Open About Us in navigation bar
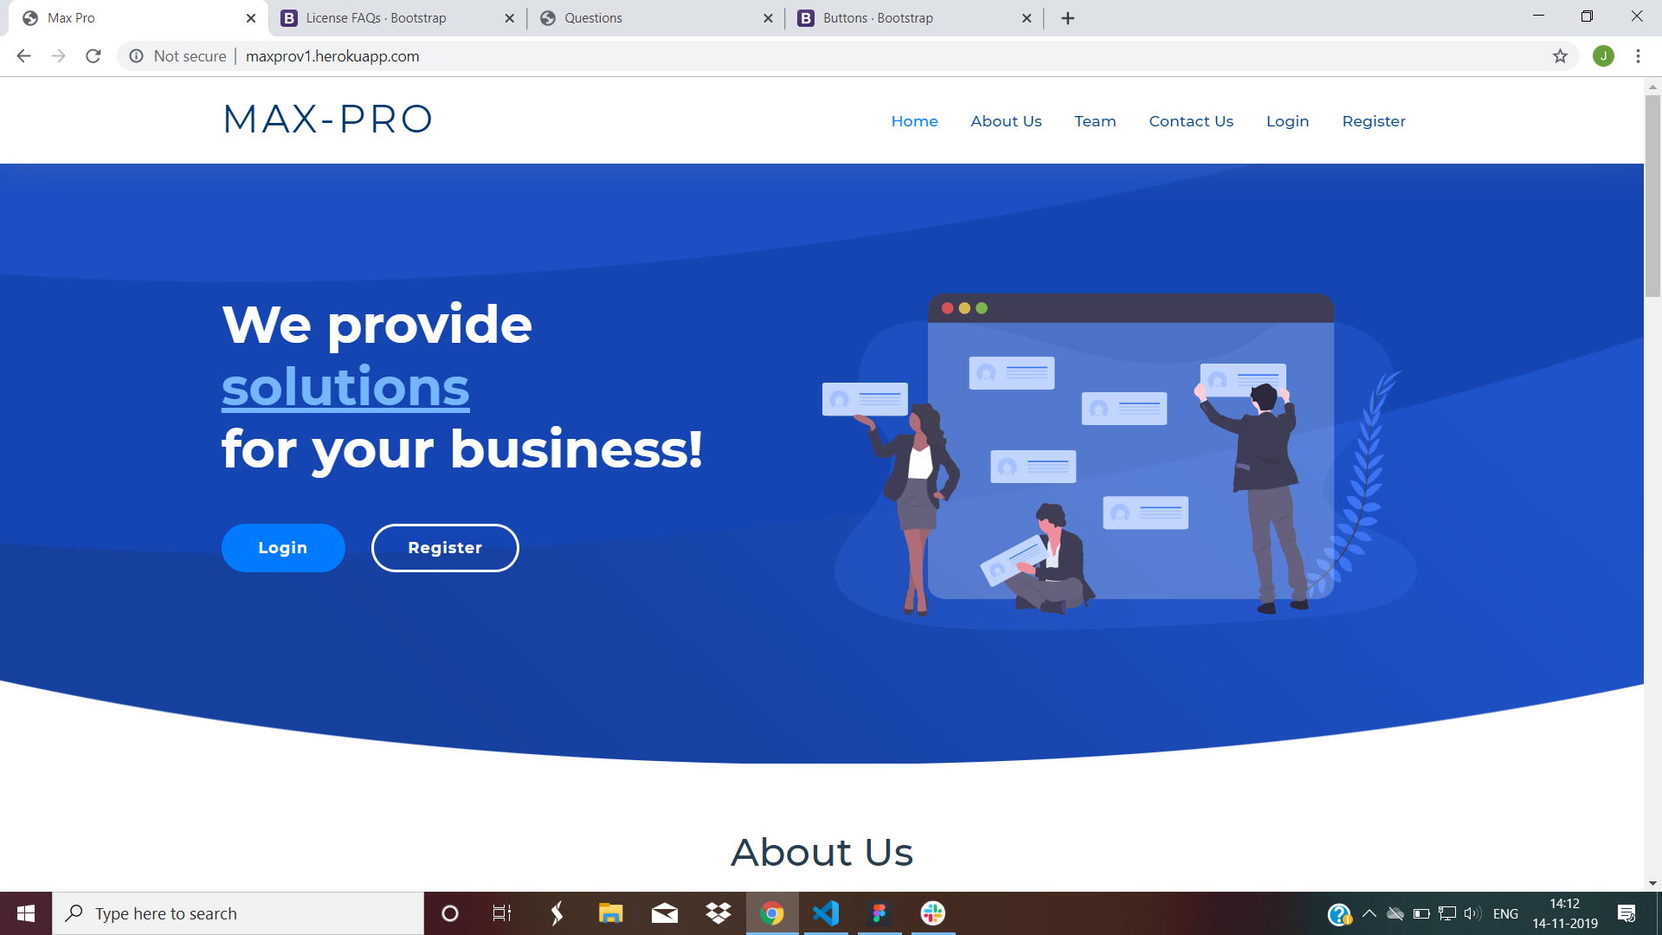The height and width of the screenshot is (935, 1662). click(x=1006, y=121)
